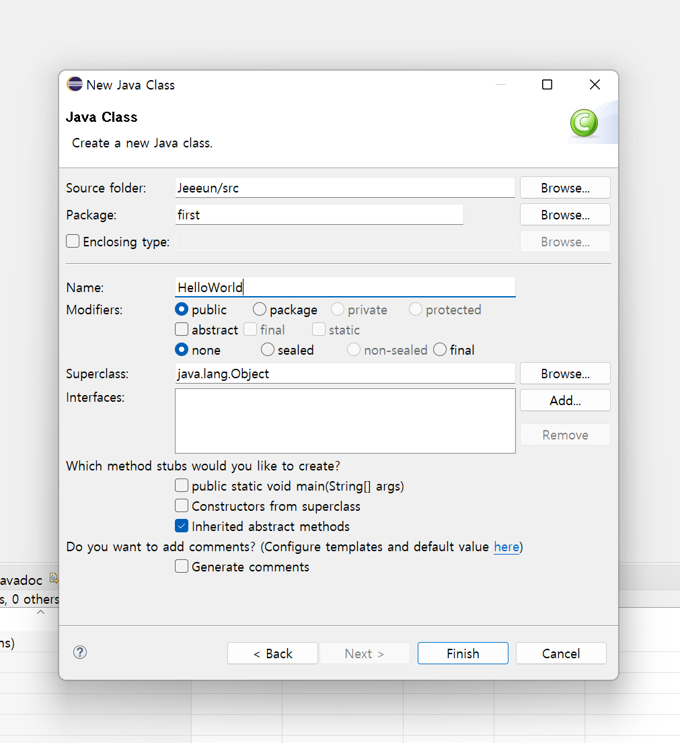680x743 pixels.
Task: Close the New Java Class dialog
Action: [x=595, y=84]
